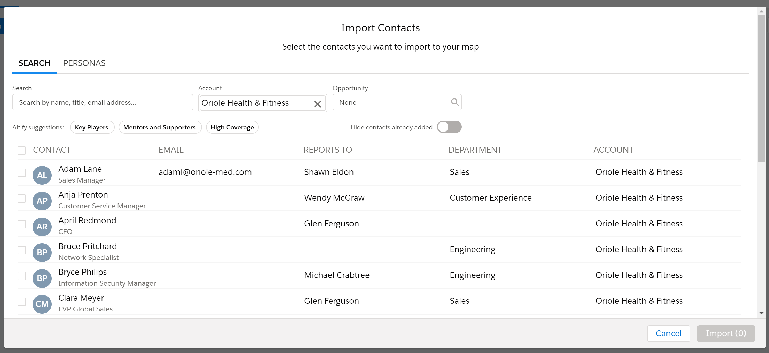Click Wendy McGraw in Reports To
Viewport: 769px width, 353px height.
334,198
